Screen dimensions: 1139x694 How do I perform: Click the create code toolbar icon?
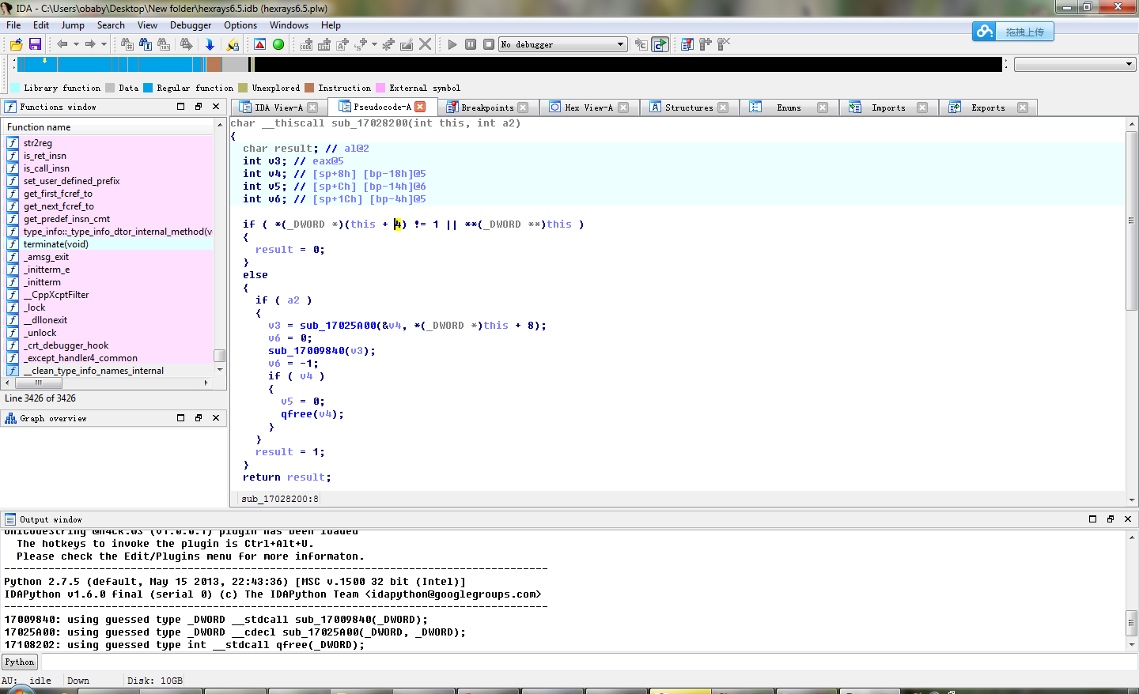coord(306,44)
